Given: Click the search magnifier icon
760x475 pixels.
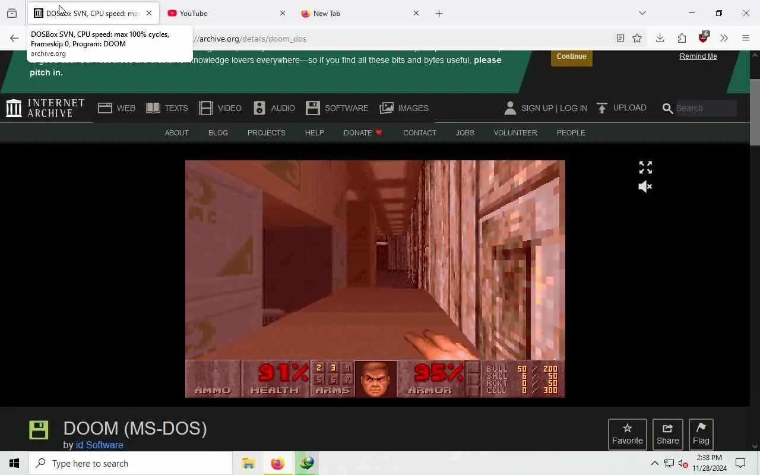Looking at the screenshot, I should tap(667, 108).
